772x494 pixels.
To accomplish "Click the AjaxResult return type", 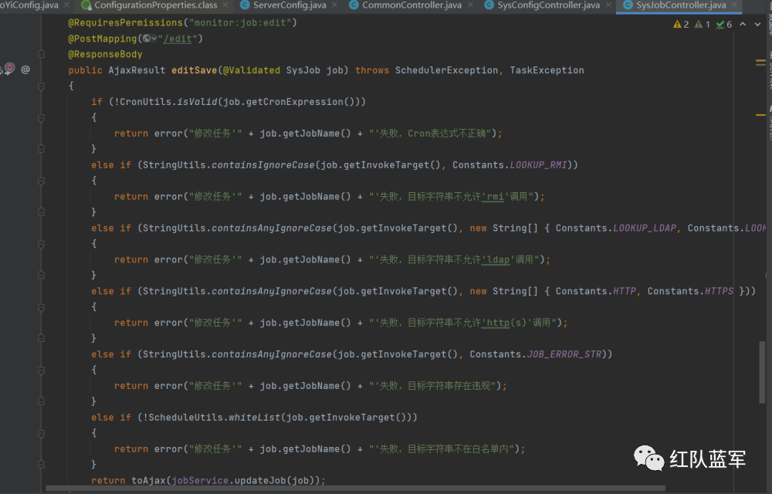I will 137,70.
